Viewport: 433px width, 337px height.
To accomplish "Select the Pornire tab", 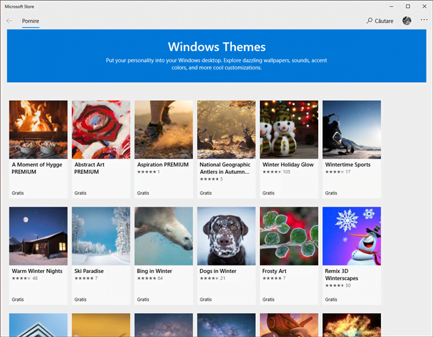I will tap(30, 21).
